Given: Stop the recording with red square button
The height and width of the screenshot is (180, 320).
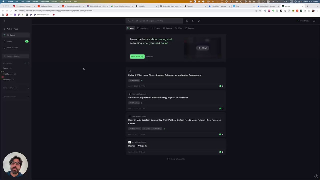Looking at the screenshot, I should point(2,77).
